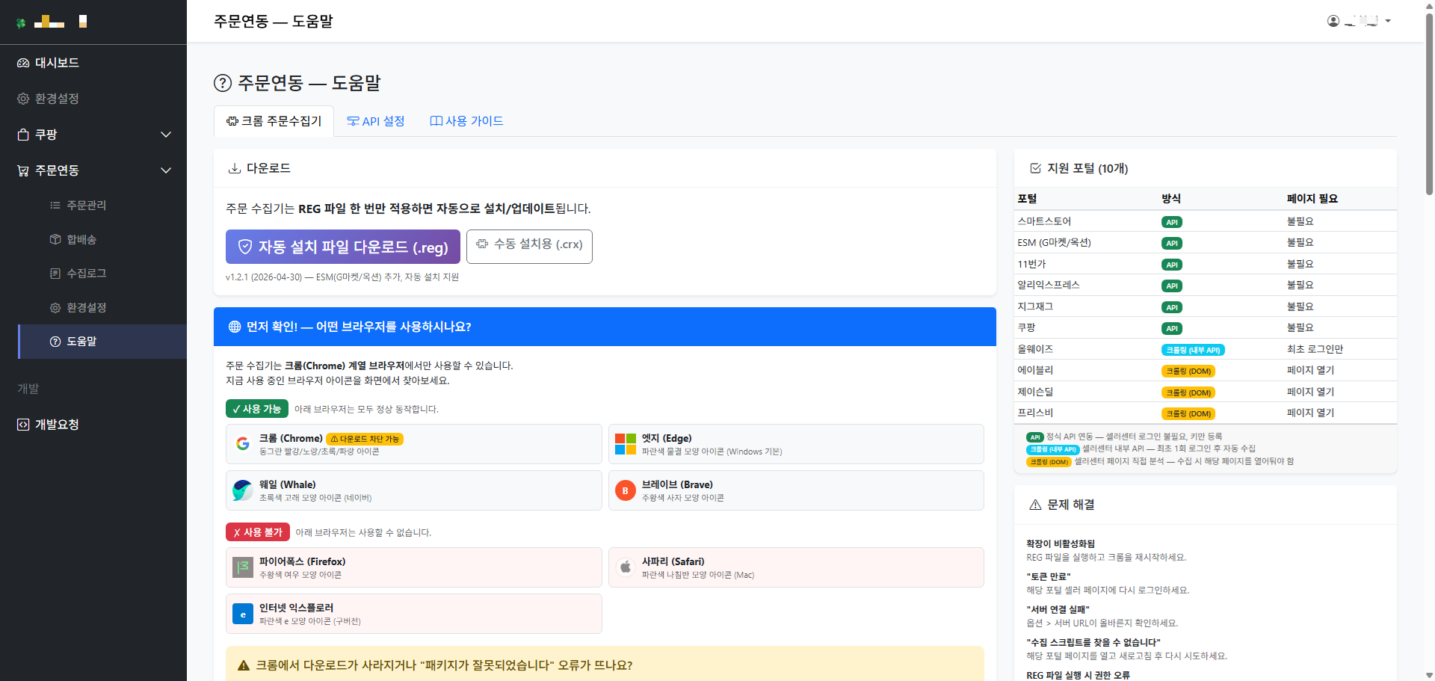Click the green 사용 가능 badge
Screen dimensions: 1435x681
coord(256,409)
